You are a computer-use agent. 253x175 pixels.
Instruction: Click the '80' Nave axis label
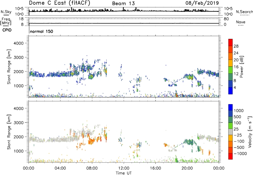click(226, 19)
